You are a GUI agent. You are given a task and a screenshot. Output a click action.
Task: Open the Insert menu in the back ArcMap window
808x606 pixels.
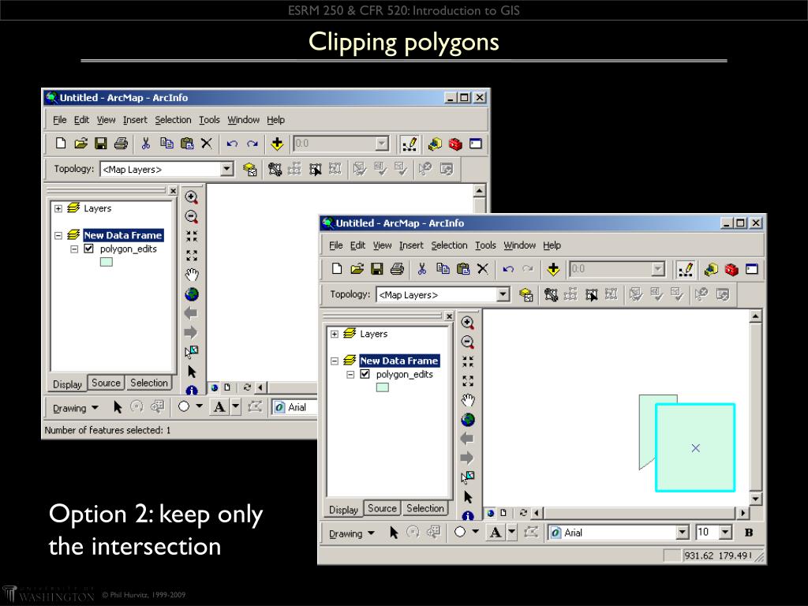(135, 120)
